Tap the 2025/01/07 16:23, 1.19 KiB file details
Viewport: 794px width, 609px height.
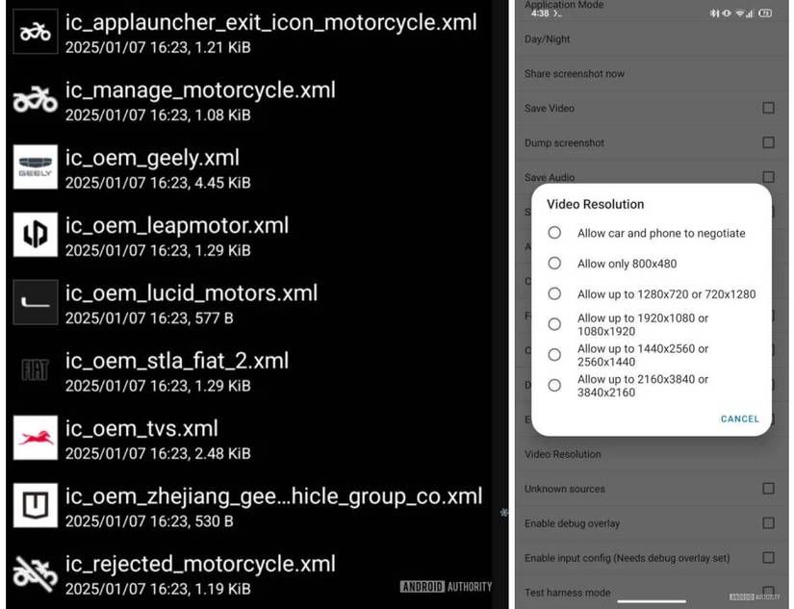tap(158, 589)
